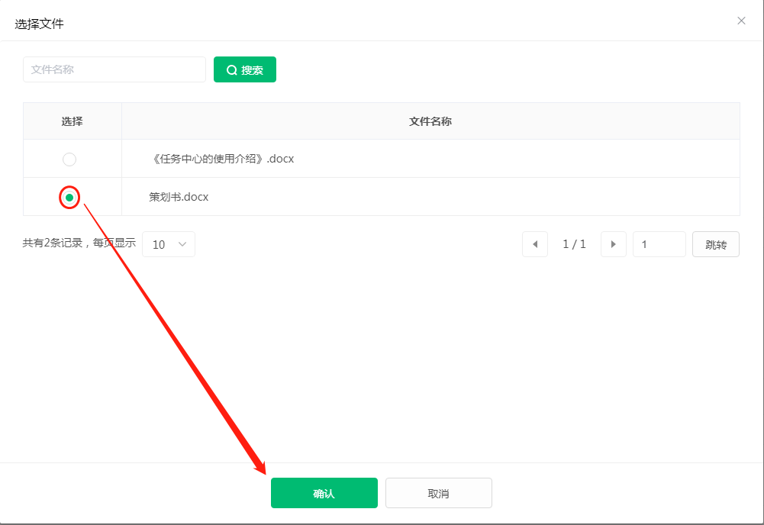Go to previous page arrow

pos(535,244)
